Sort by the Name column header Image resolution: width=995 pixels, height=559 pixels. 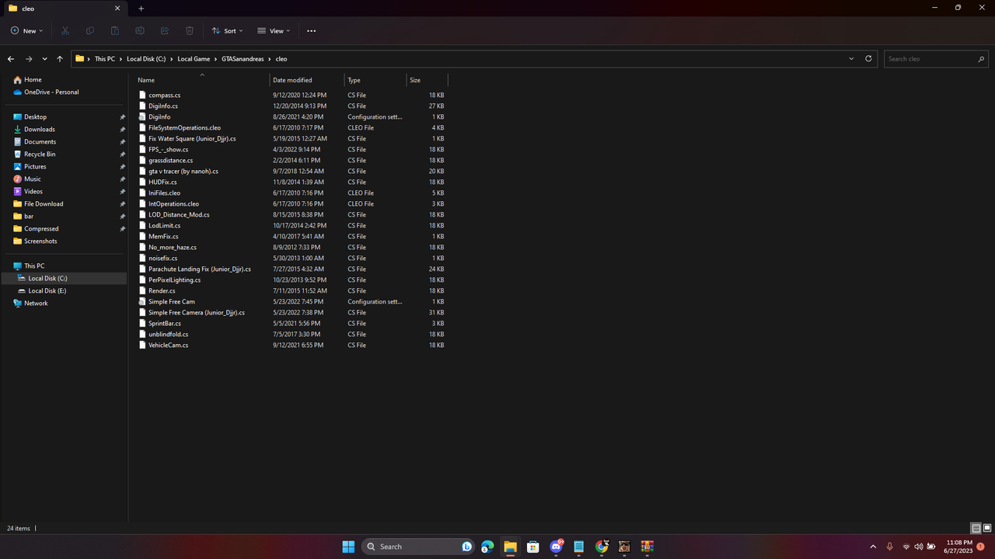click(146, 80)
